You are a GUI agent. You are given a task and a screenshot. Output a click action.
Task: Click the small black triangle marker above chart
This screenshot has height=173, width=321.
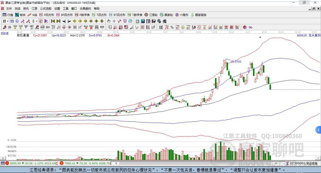(x=260, y=37)
